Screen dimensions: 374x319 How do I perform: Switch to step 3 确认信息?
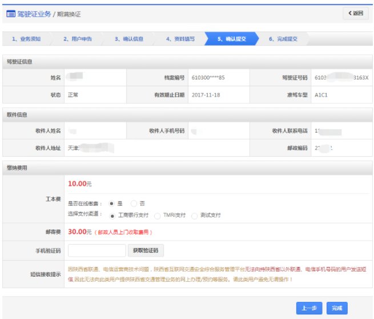(x=128, y=39)
